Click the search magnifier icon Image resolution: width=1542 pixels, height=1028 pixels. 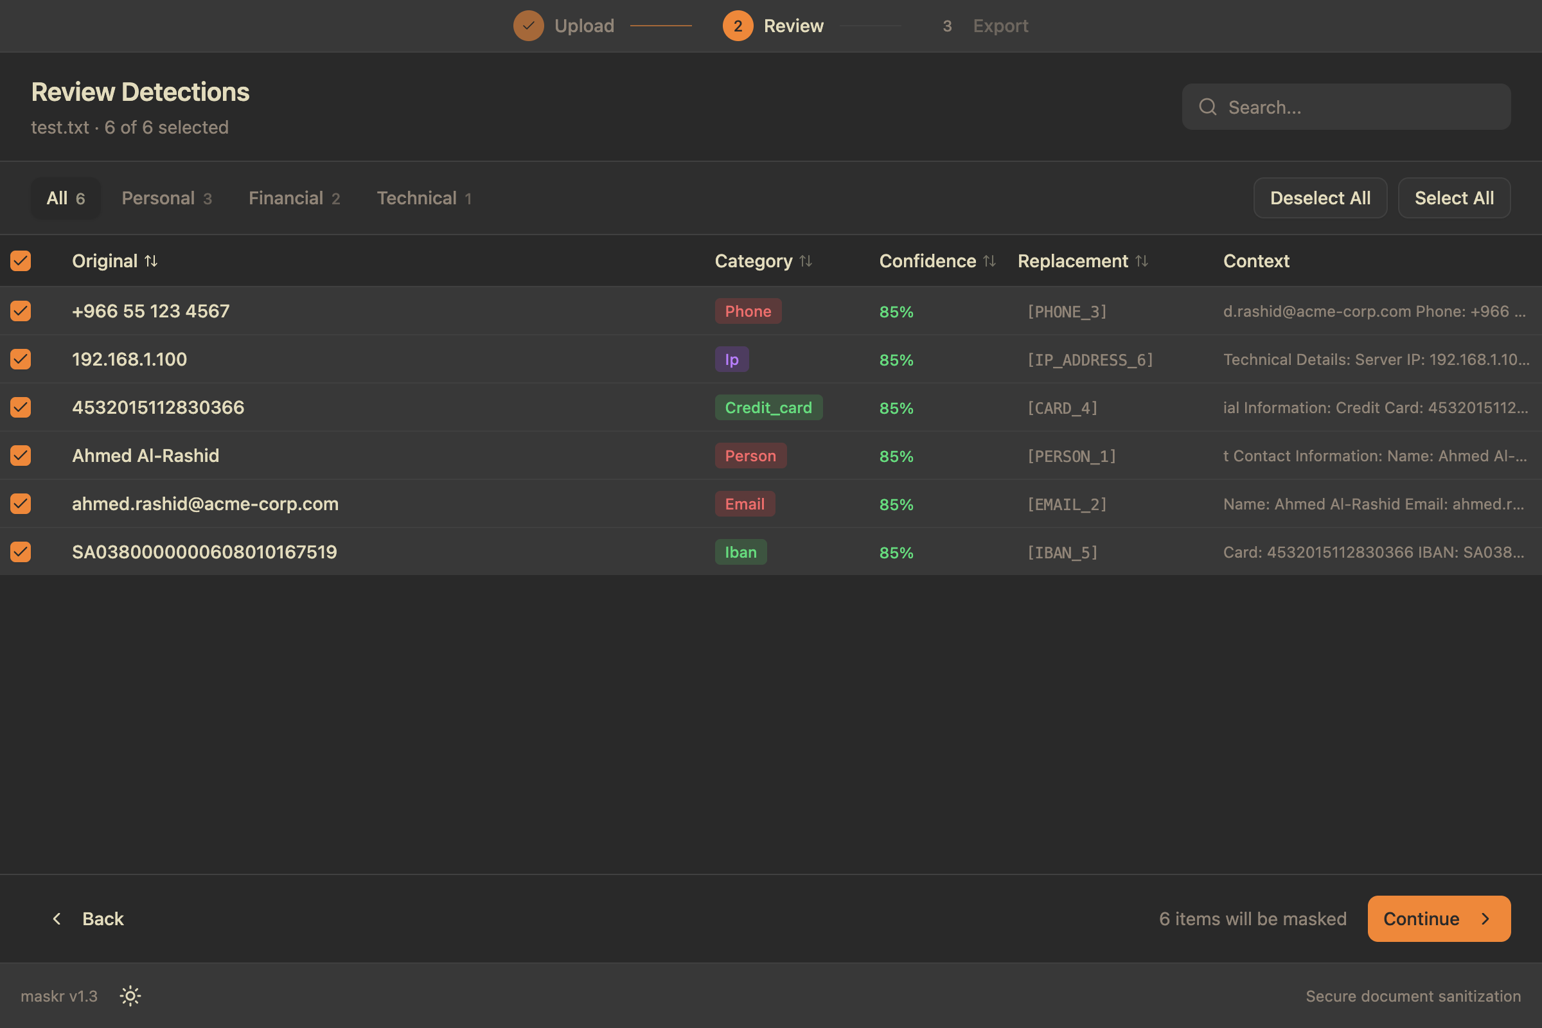1207,106
